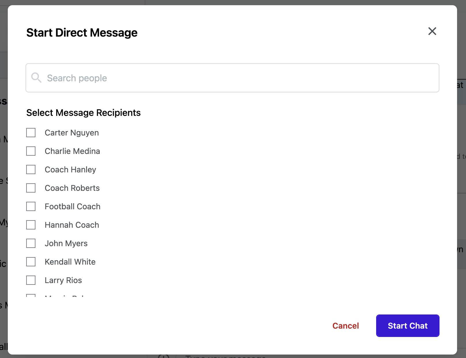Mark Football Coach as a recipient
The image size is (466, 358).
[31, 206]
